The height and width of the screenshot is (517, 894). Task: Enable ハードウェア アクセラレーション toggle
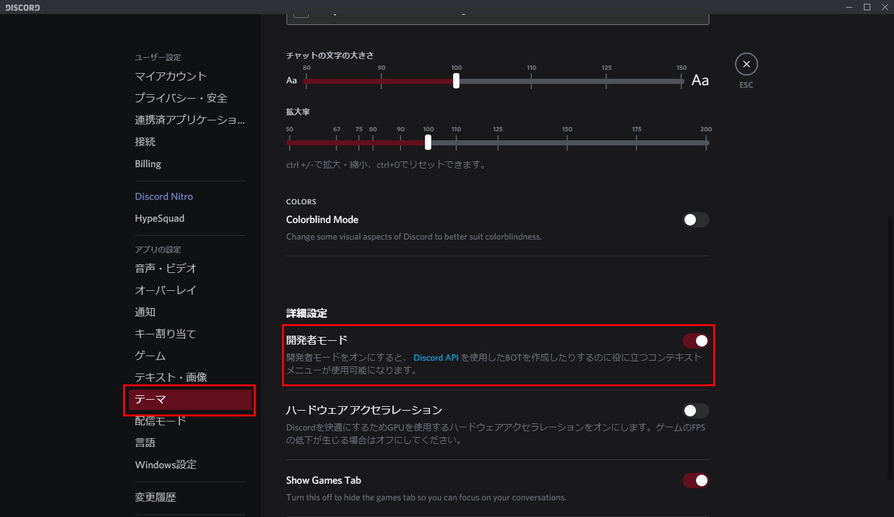(x=696, y=411)
